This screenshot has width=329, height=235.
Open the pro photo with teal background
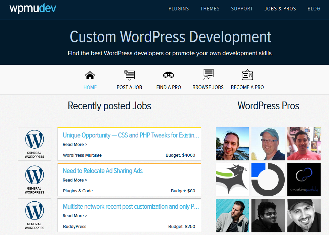point(232,215)
